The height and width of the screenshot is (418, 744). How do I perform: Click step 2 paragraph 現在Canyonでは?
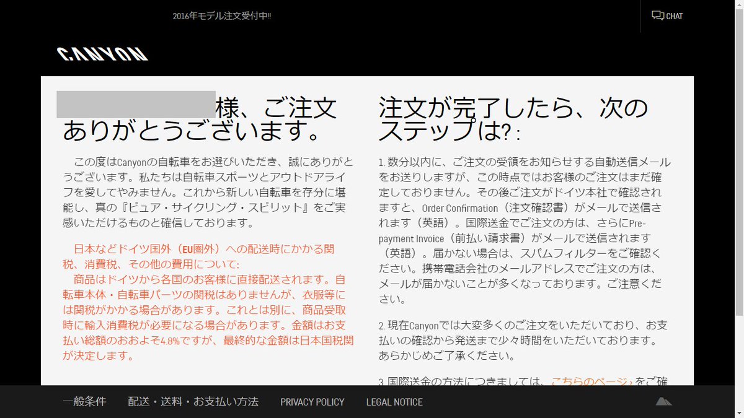coord(525,341)
